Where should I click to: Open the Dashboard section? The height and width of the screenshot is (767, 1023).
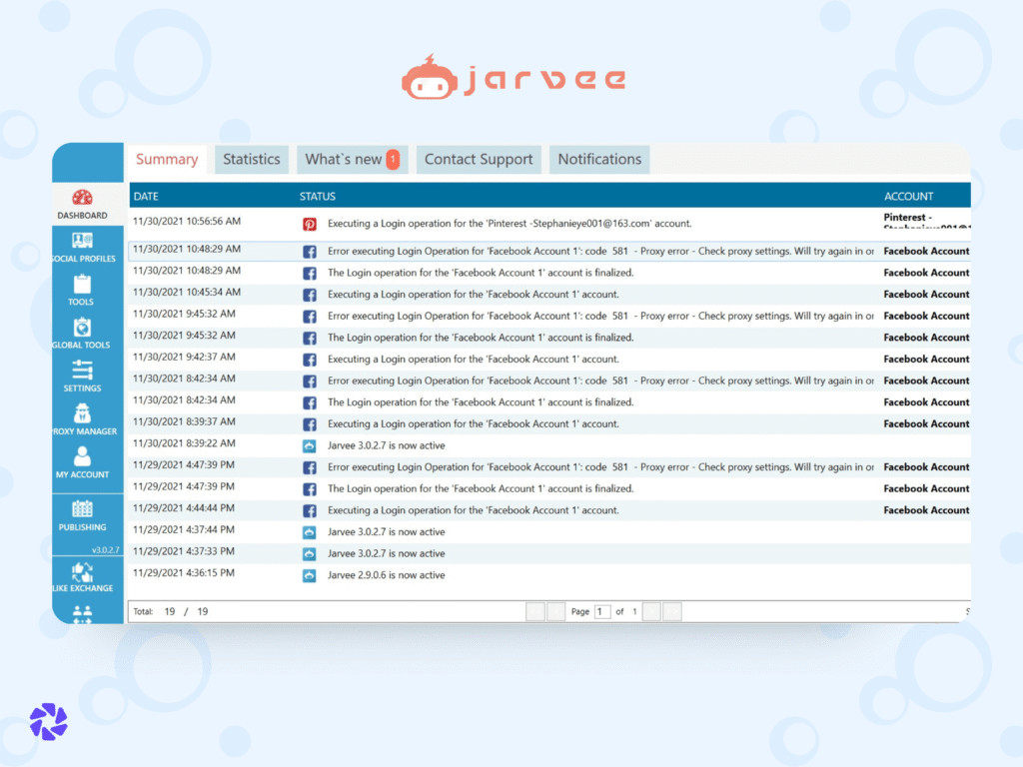(82, 202)
